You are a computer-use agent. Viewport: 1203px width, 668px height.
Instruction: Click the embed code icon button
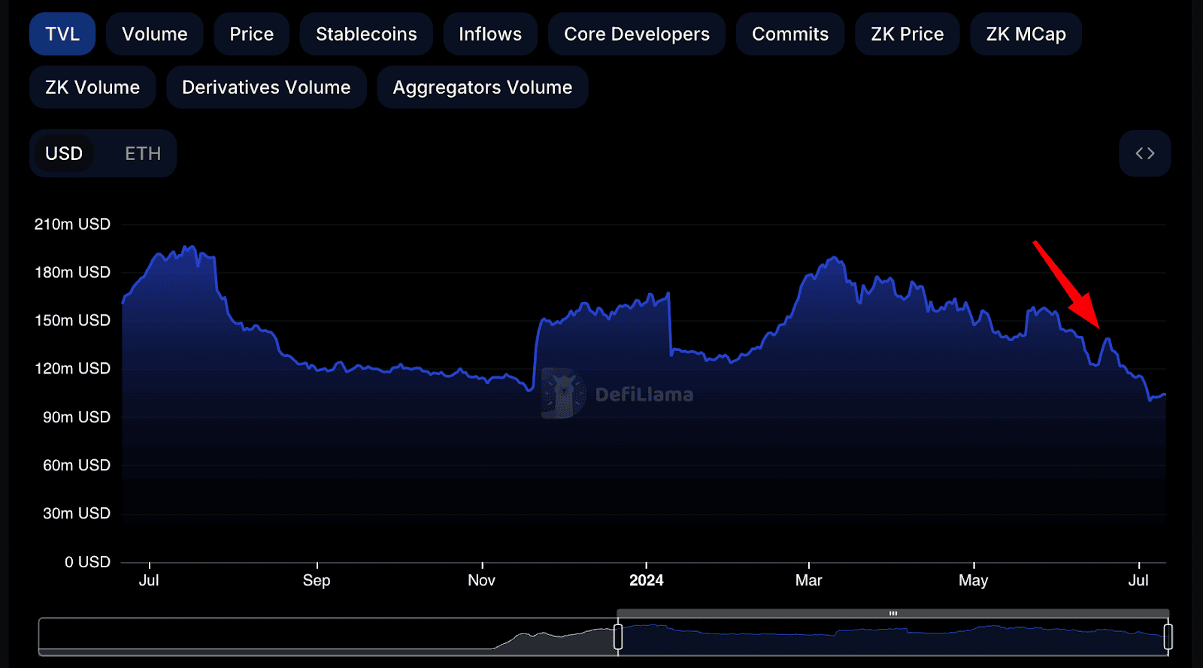pyautogui.click(x=1144, y=153)
